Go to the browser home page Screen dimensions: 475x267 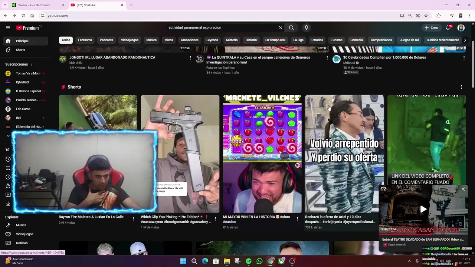32,16
